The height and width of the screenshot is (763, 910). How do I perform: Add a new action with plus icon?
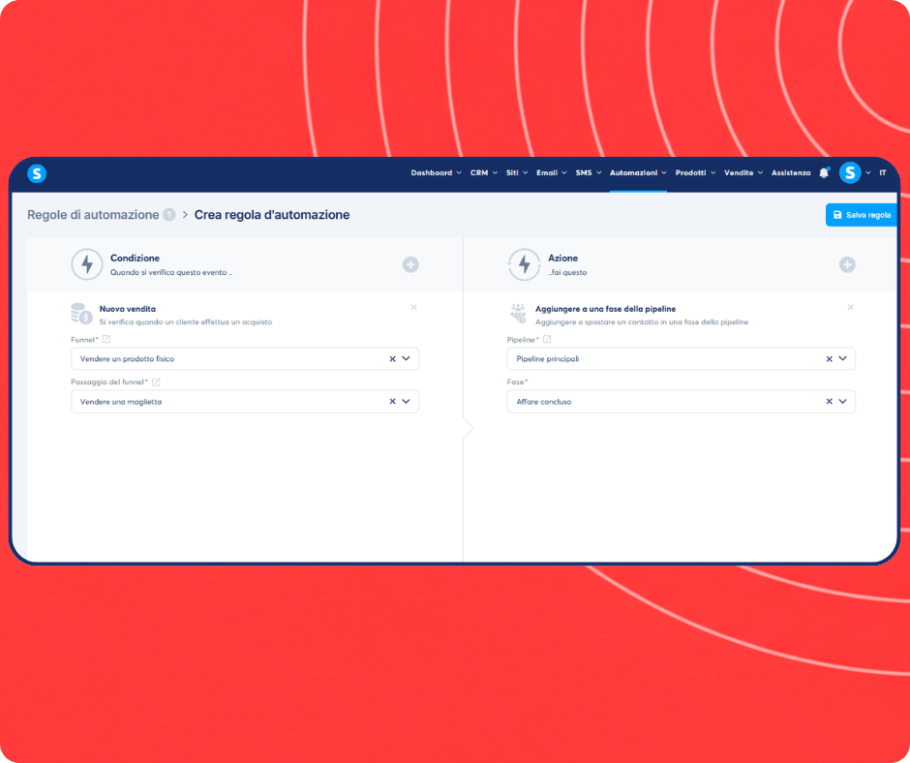click(847, 264)
